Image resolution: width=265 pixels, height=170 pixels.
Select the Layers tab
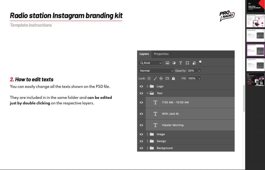(144, 54)
